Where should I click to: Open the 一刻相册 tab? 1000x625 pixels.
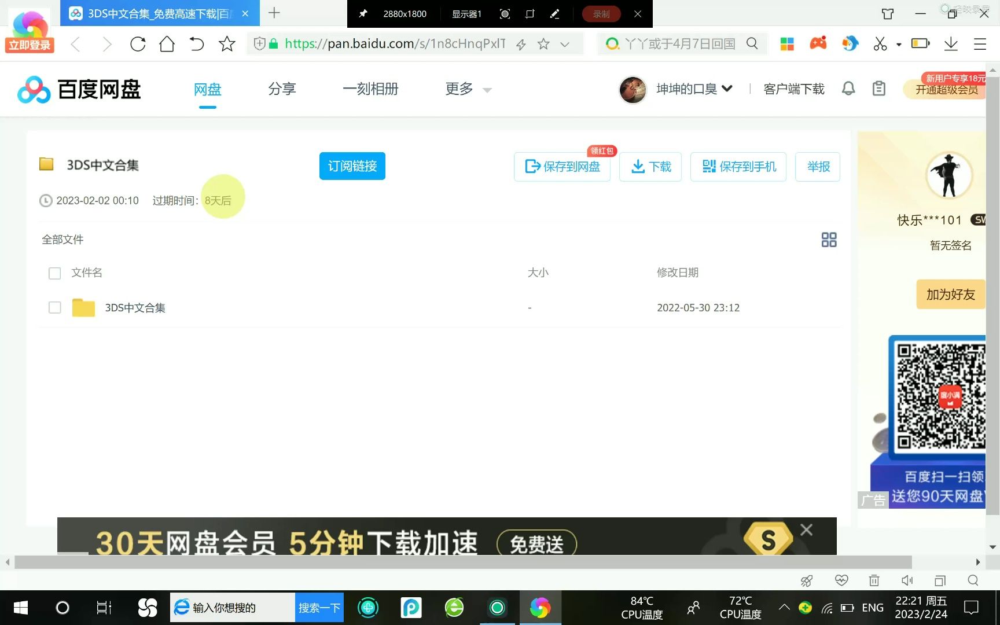click(370, 89)
